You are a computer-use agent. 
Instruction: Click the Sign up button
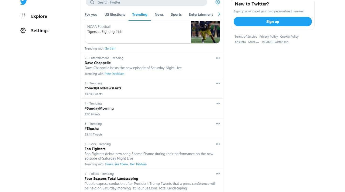[x=272, y=22]
